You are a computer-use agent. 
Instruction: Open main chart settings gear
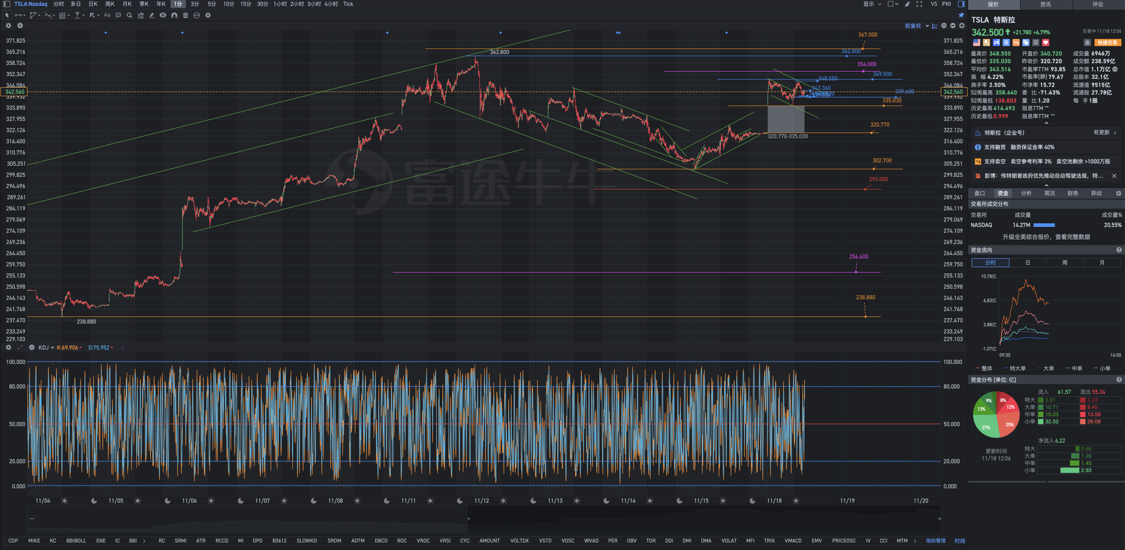coord(8,26)
